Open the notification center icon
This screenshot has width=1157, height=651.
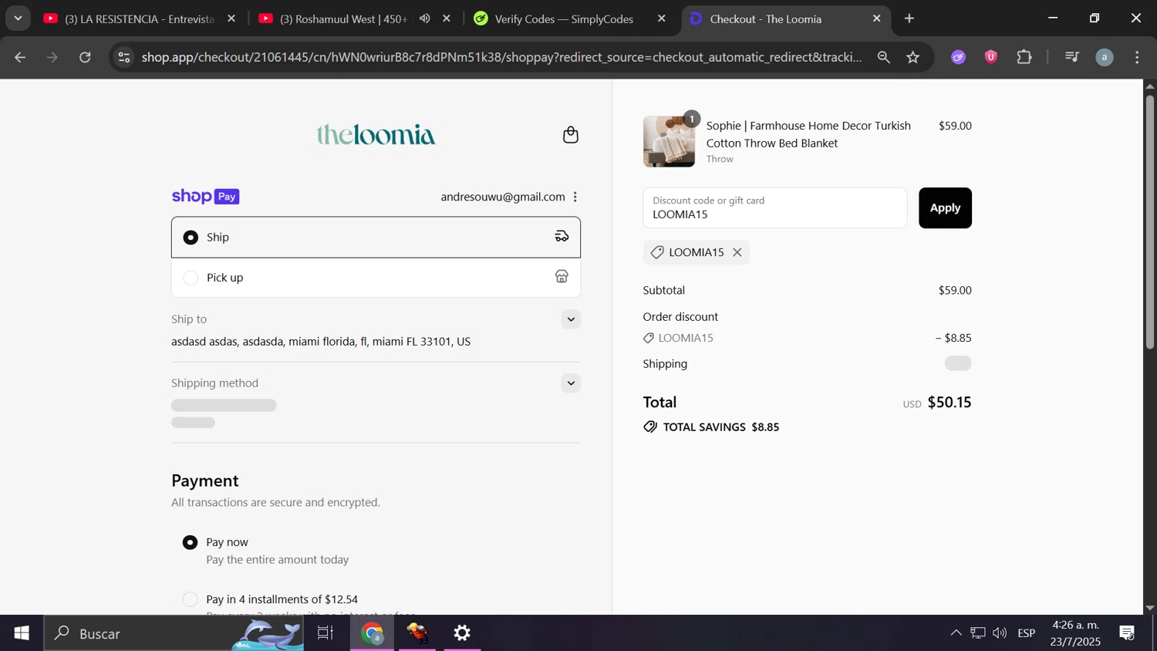tap(1127, 633)
